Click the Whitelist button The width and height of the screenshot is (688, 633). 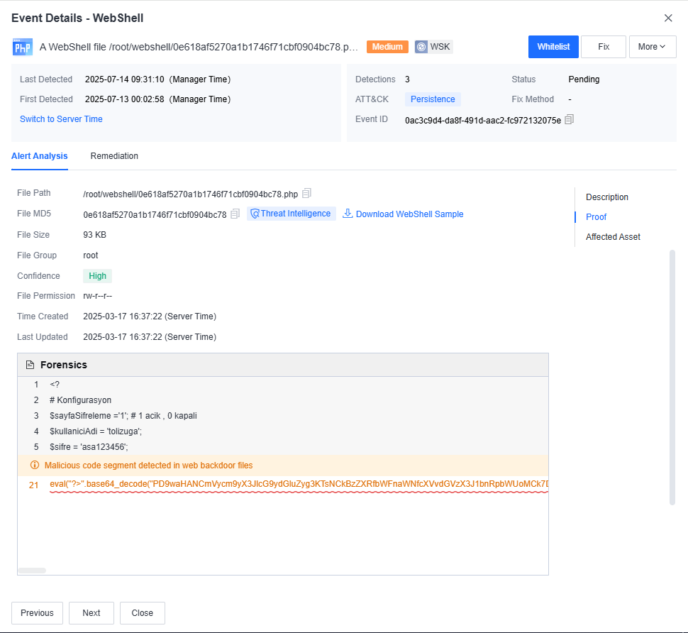click(553, 47)
